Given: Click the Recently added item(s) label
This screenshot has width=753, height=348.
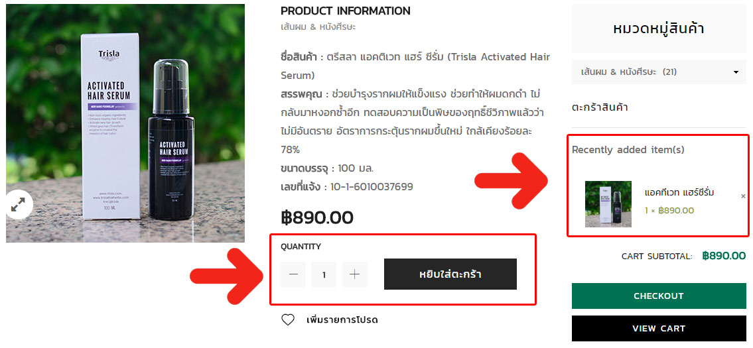Looking at the screenshot, I should [628, 150].
